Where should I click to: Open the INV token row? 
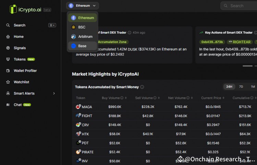point(164,161)
